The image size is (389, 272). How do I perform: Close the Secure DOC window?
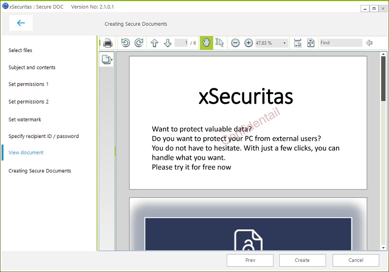[x=383, y=9]
